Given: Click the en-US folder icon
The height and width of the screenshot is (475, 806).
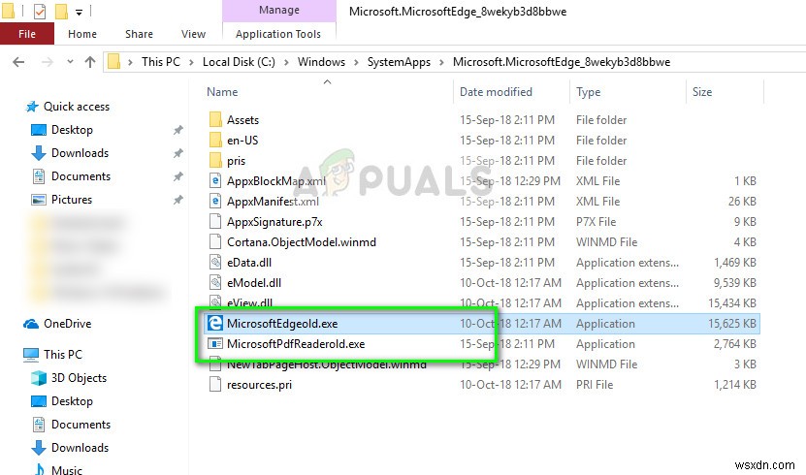Looking at the screenshot, I should coord(215,141).
